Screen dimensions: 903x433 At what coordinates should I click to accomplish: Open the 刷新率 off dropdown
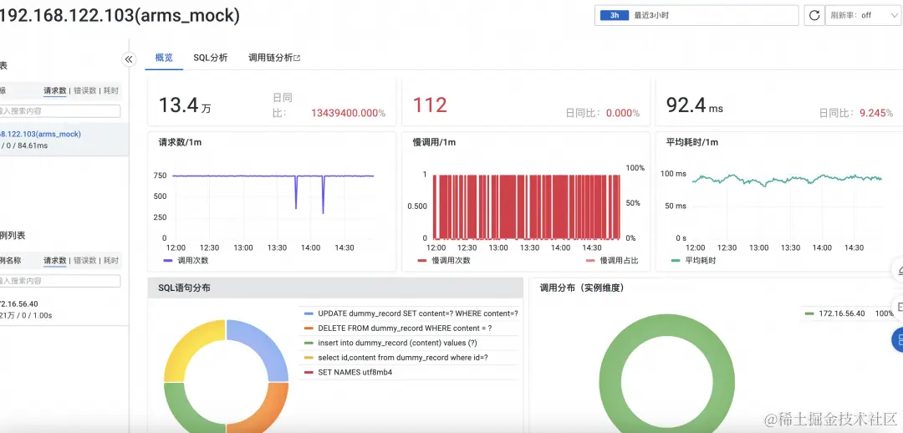point(861,16)
